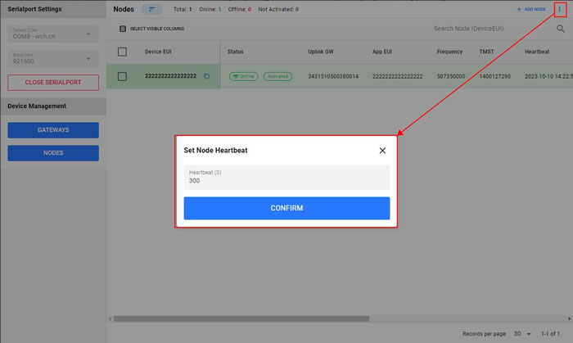Copy the Device EUI with the copy icon
Screen dimensions: 573x343
[206, 76]
